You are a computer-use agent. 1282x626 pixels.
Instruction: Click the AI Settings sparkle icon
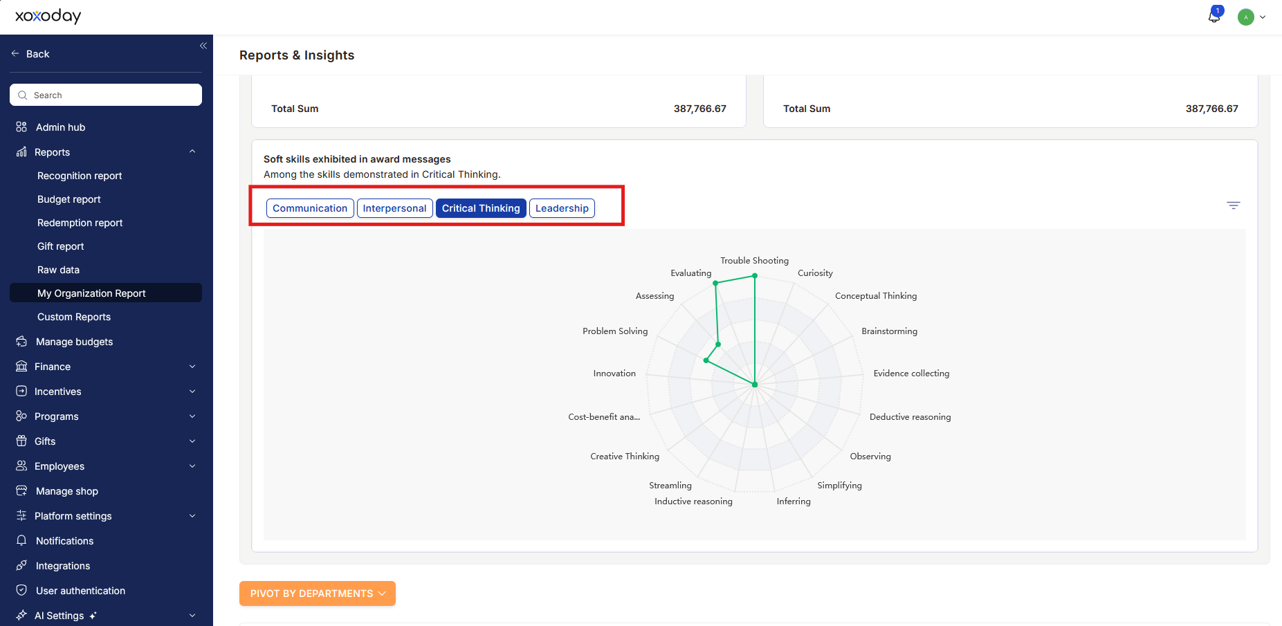point(21,615)
